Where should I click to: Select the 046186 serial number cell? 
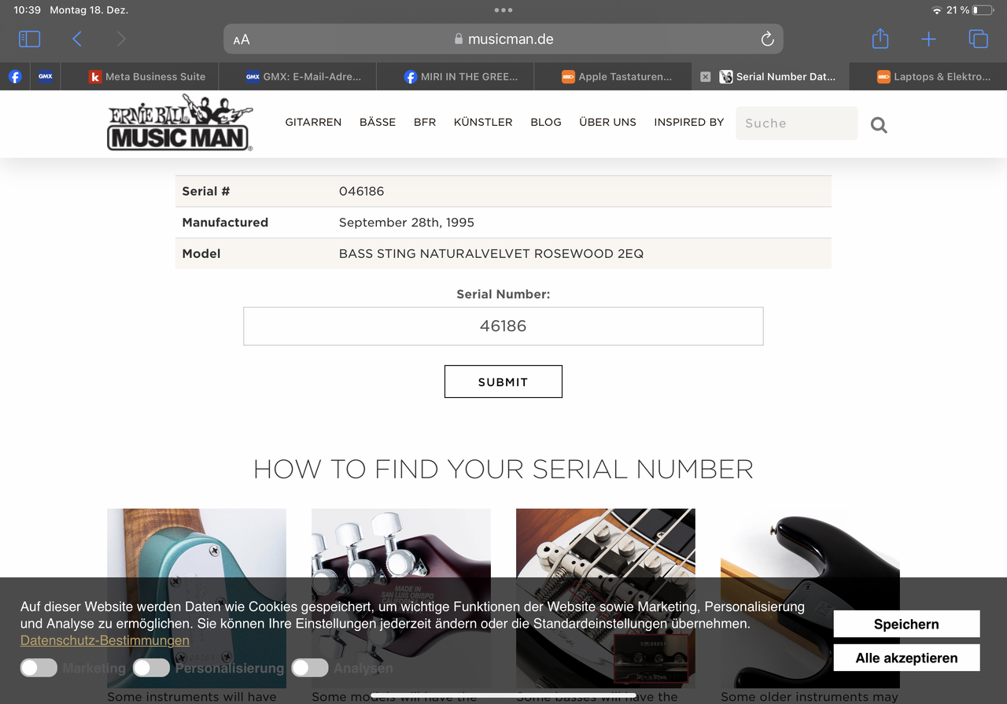[362, 191]
